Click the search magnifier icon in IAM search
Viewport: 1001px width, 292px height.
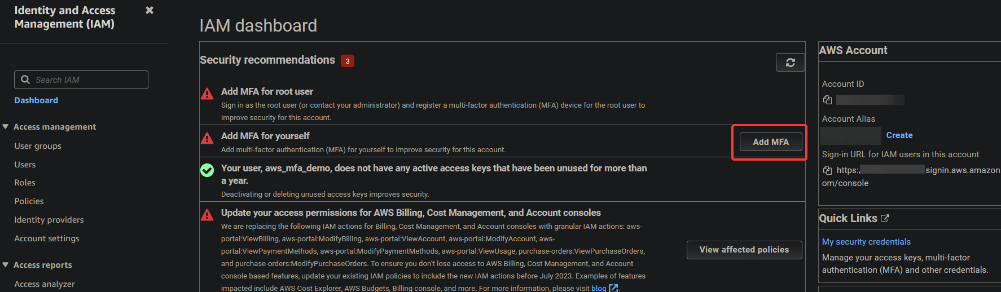(25, 79)
